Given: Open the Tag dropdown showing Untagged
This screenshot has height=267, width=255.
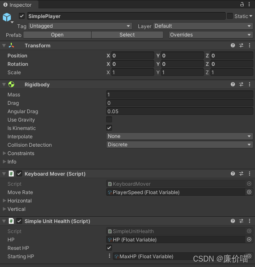Looking at the screenshot, I should [80, 26].
